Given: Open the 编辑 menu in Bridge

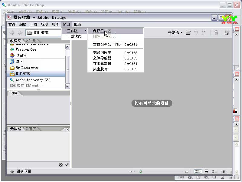Looking at the screenshot, I should pos(23,25).
